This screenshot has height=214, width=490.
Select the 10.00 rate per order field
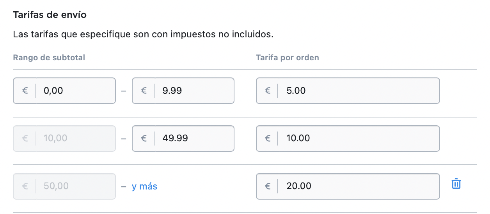(348, 138)
